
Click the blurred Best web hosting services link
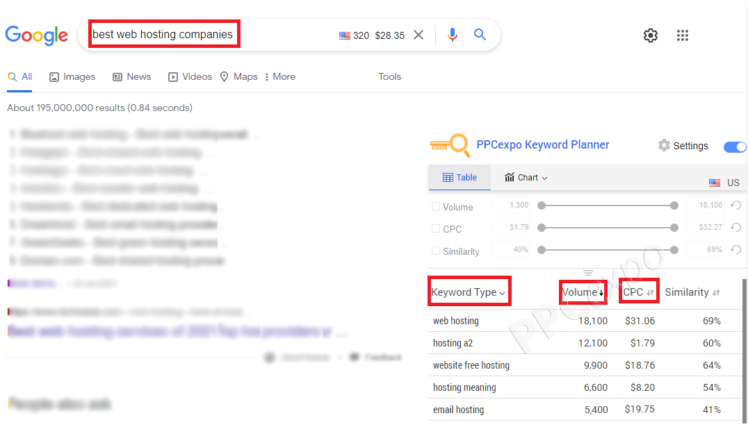[177, 331]
